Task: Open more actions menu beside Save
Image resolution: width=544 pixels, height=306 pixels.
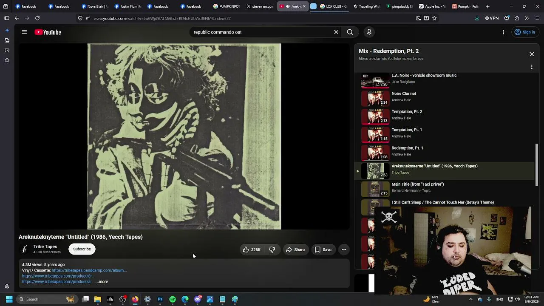Action: pos(344,249)
